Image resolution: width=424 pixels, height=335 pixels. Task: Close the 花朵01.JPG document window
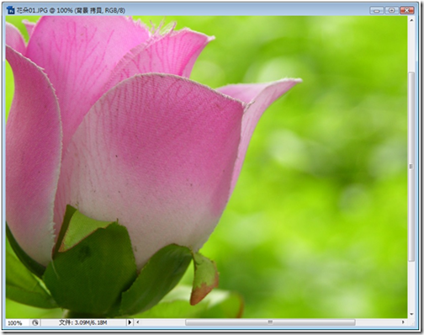point(407,11)
